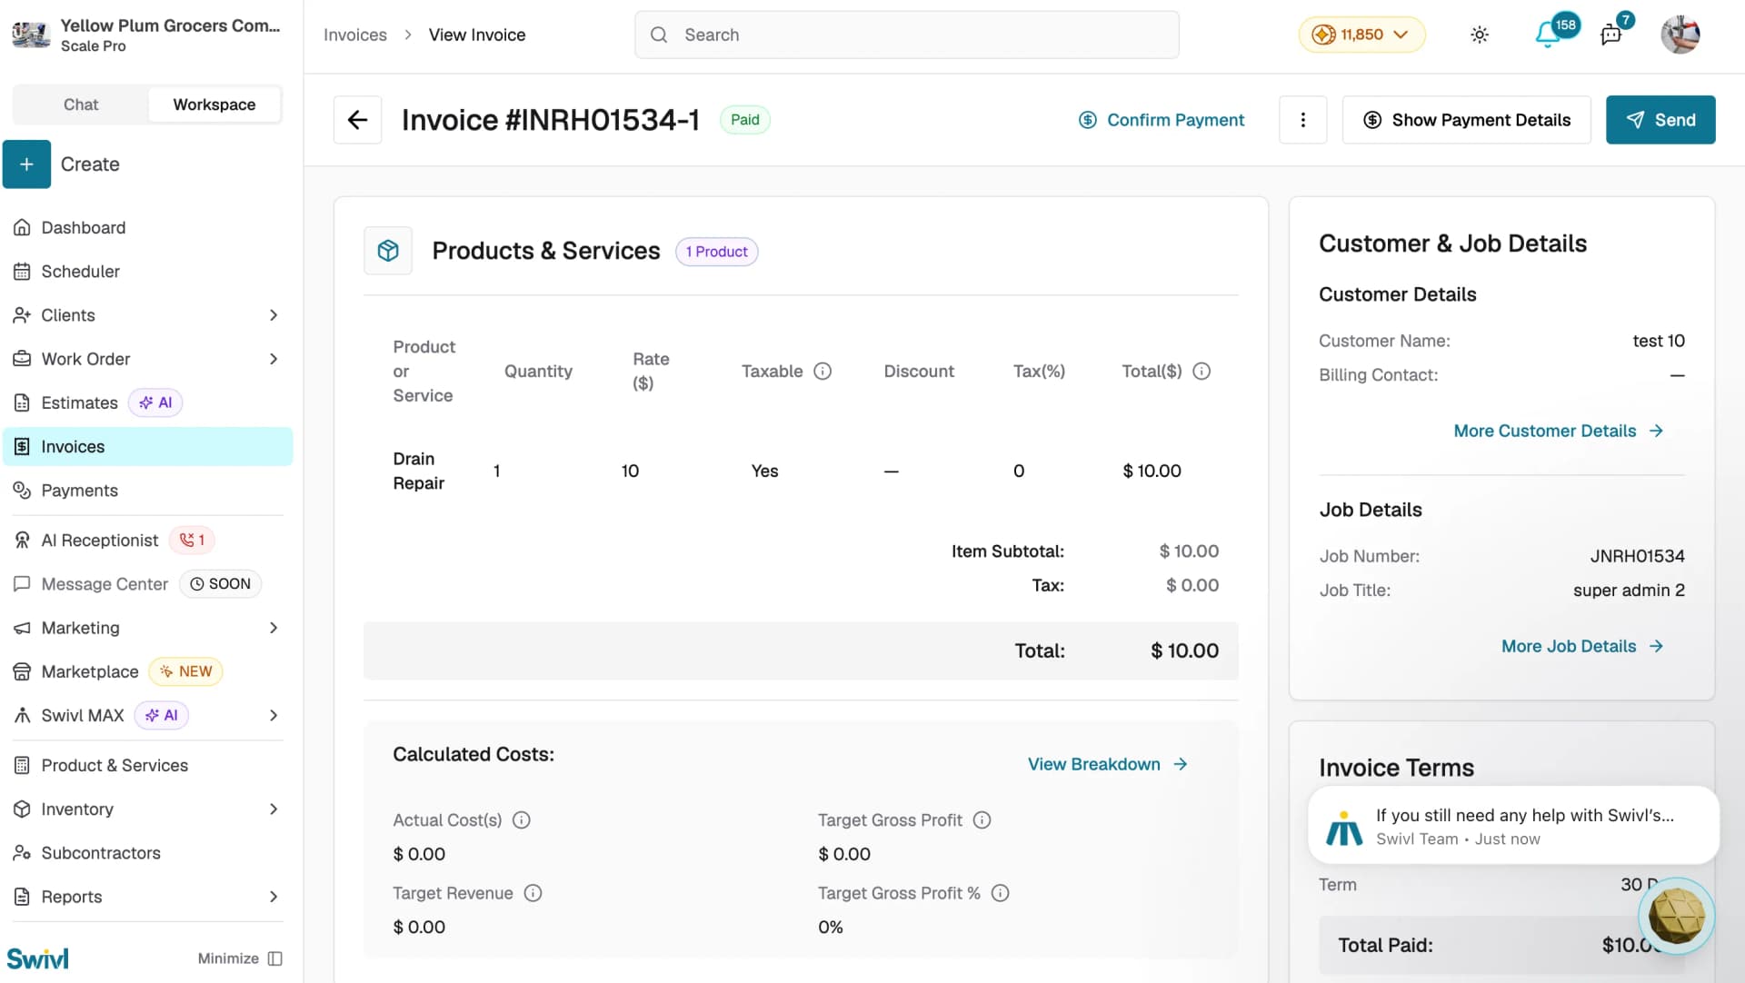Open Dashboard in the sidebar
The width and height of the screenshot is (1745, 983).
(x=147, y=228)
